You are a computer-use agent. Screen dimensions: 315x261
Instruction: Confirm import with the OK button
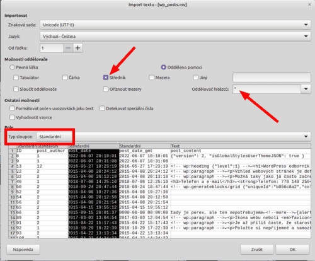[x=292, y=250]
